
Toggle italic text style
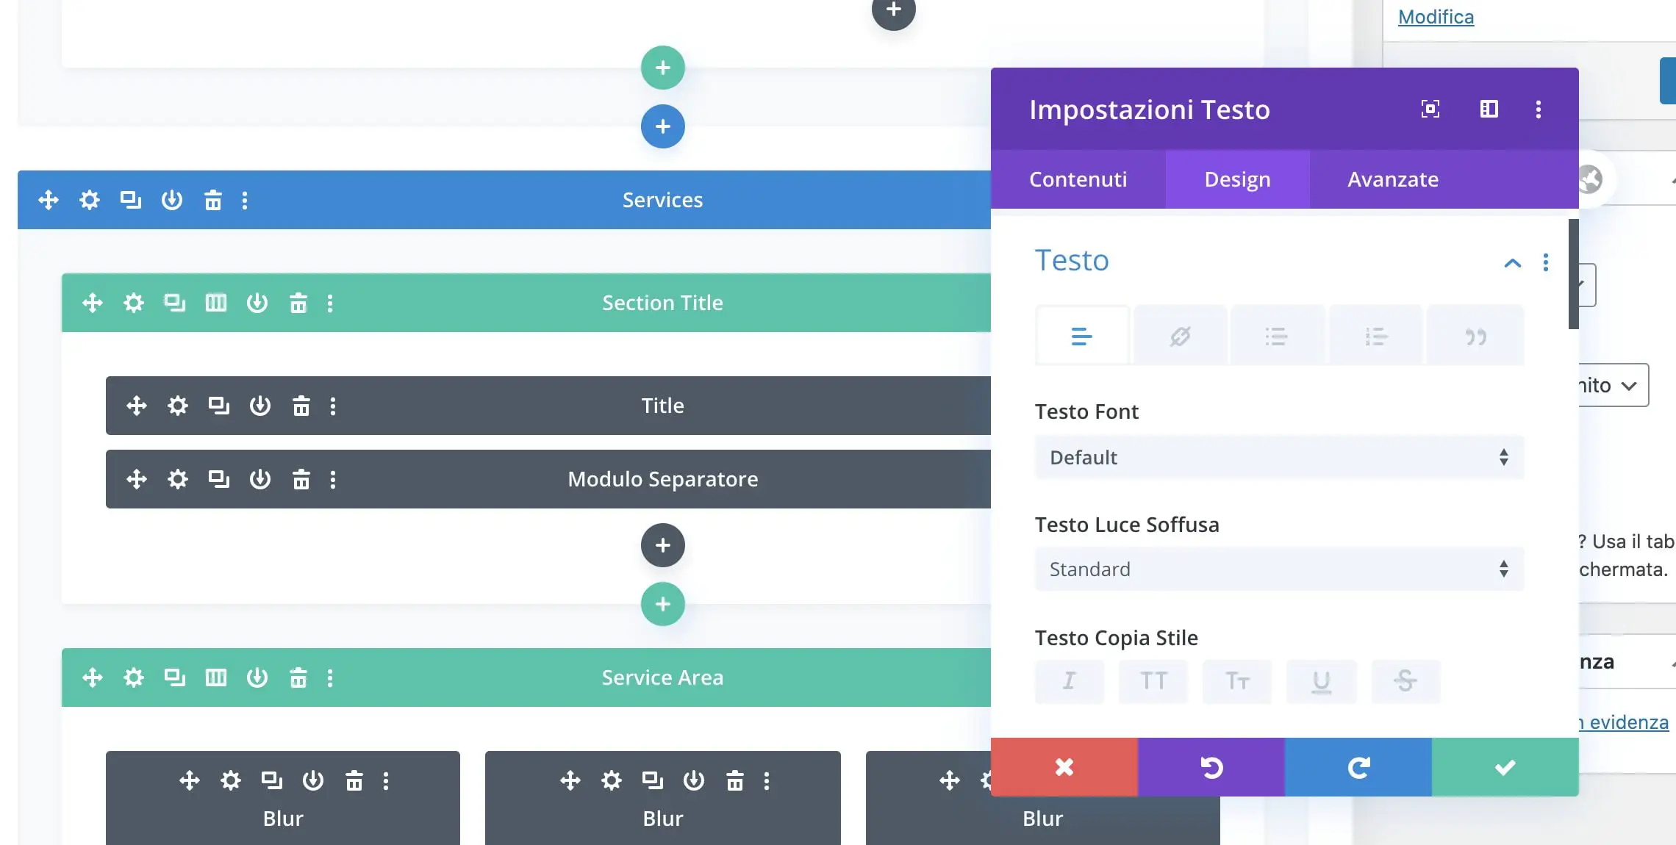[x=1069, y=681]
